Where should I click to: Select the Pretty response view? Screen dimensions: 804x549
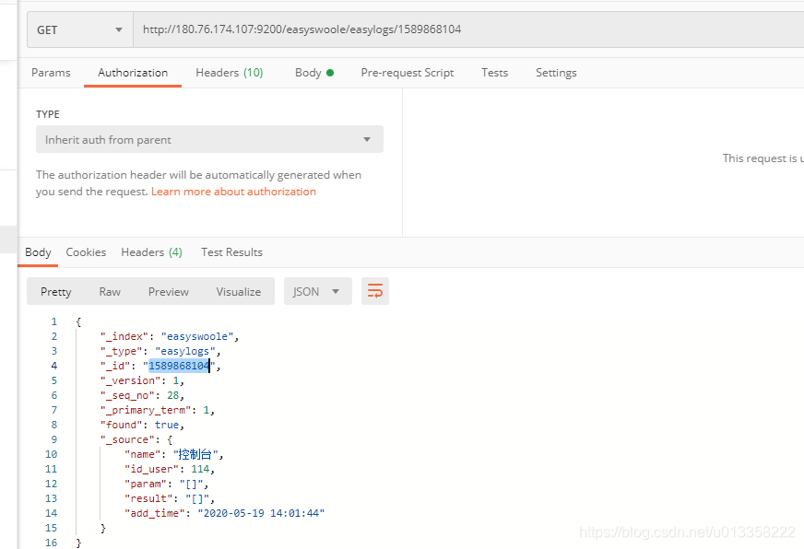coord(55,290)
